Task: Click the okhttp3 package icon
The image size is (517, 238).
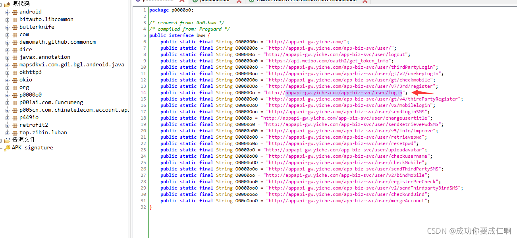Action: tap(15, 72)
